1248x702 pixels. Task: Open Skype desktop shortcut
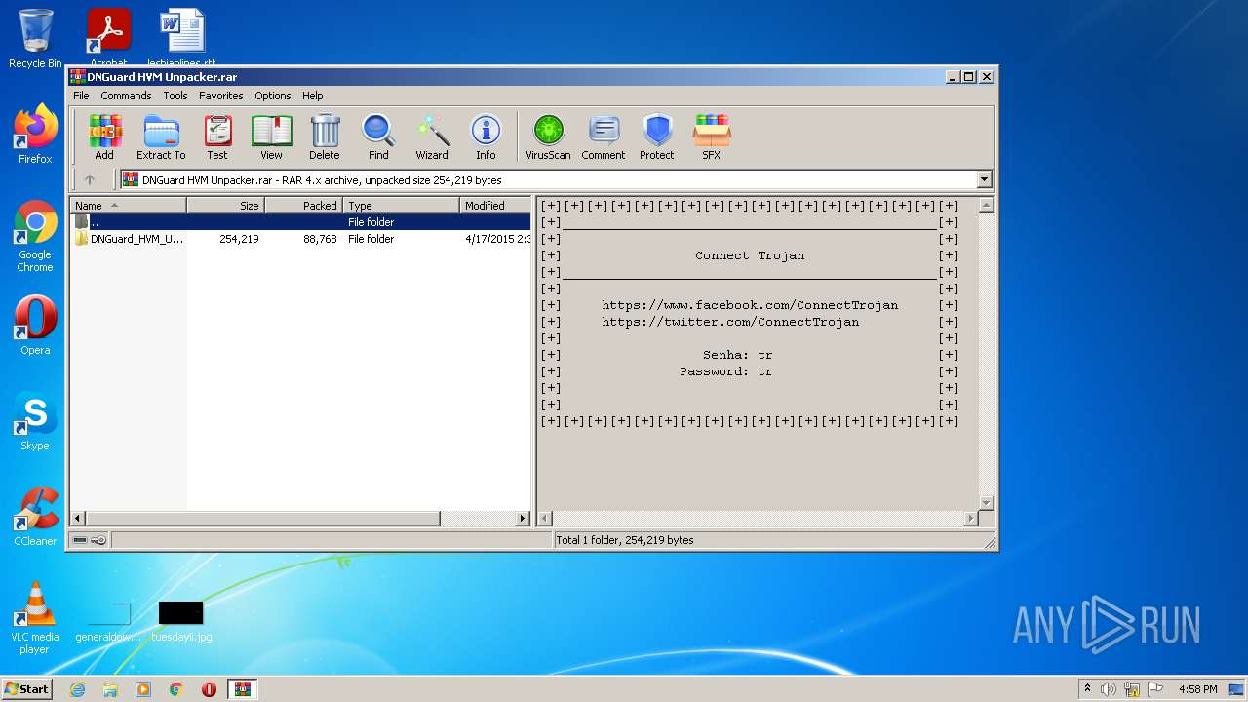click(35, 421)
